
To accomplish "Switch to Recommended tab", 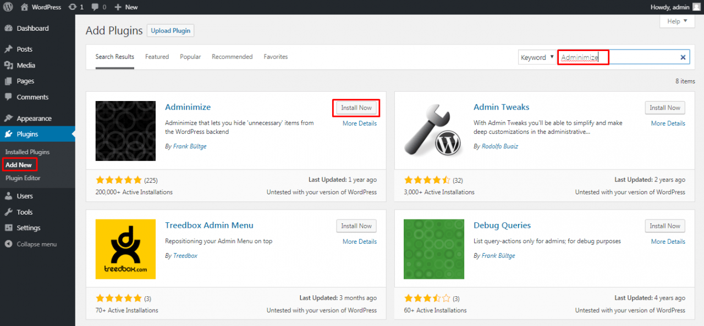I will [x=232, y=57].
